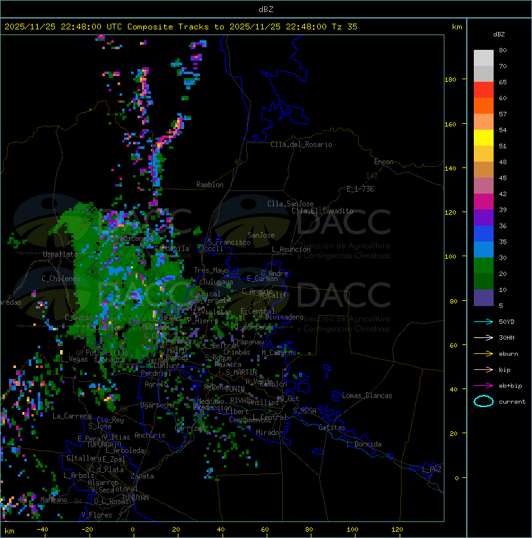This screenshot has height=538, width=532.
Task: Click the 'Divisadero' map label
Action: (285, 317)
